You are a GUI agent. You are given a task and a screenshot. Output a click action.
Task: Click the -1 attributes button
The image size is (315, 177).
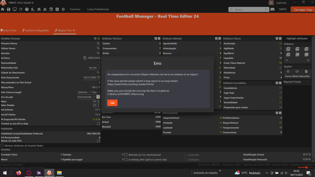(x=286, y=60)
